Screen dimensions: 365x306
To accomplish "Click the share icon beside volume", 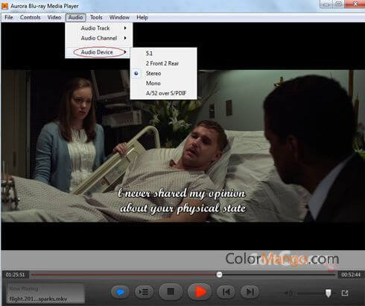I will 345,293.
